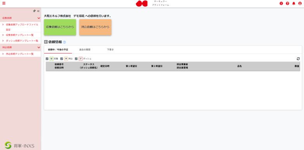The width and height of the screenshot is (304, 150).
Task: Open the help question mark icon
Action: (x=288, y=3)
